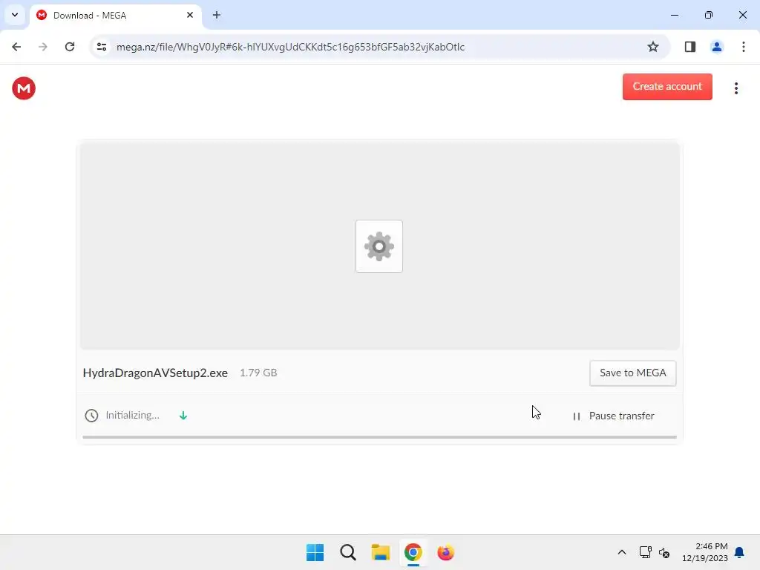Go back to previous page
The height and width of the screenshot is (570, 760).
[x=16, y=47]
